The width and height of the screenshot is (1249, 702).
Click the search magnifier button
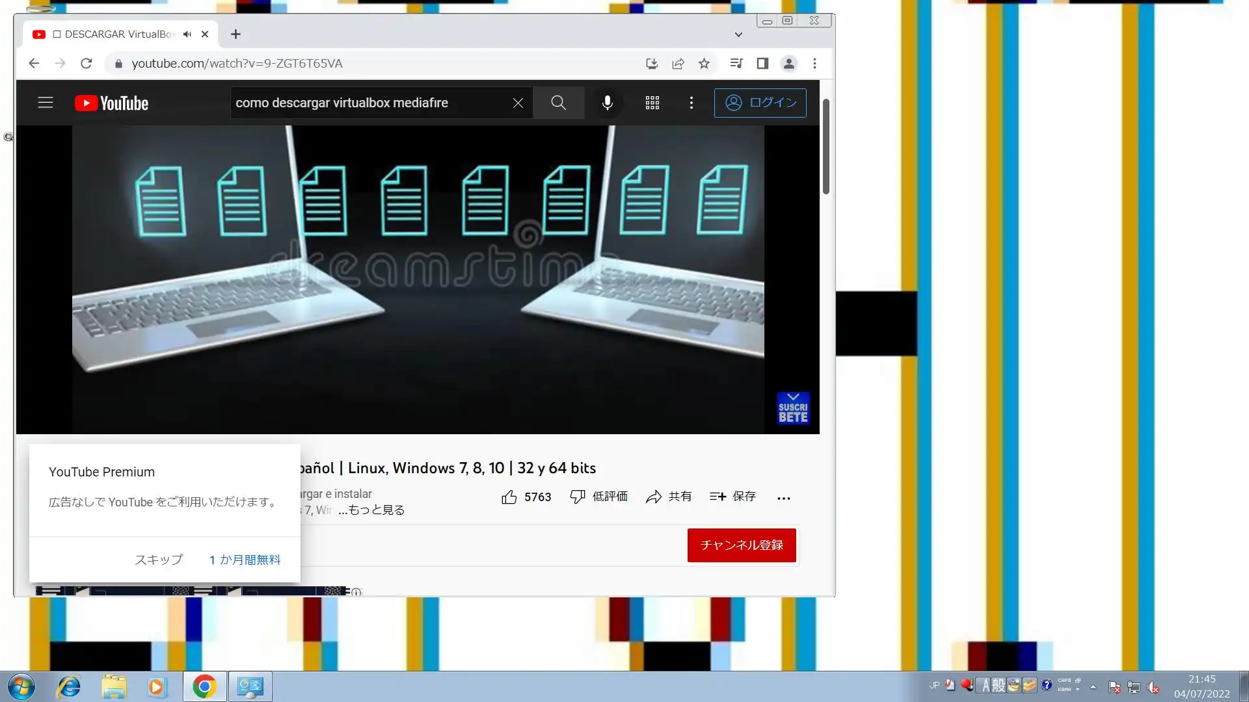point(558,103)
